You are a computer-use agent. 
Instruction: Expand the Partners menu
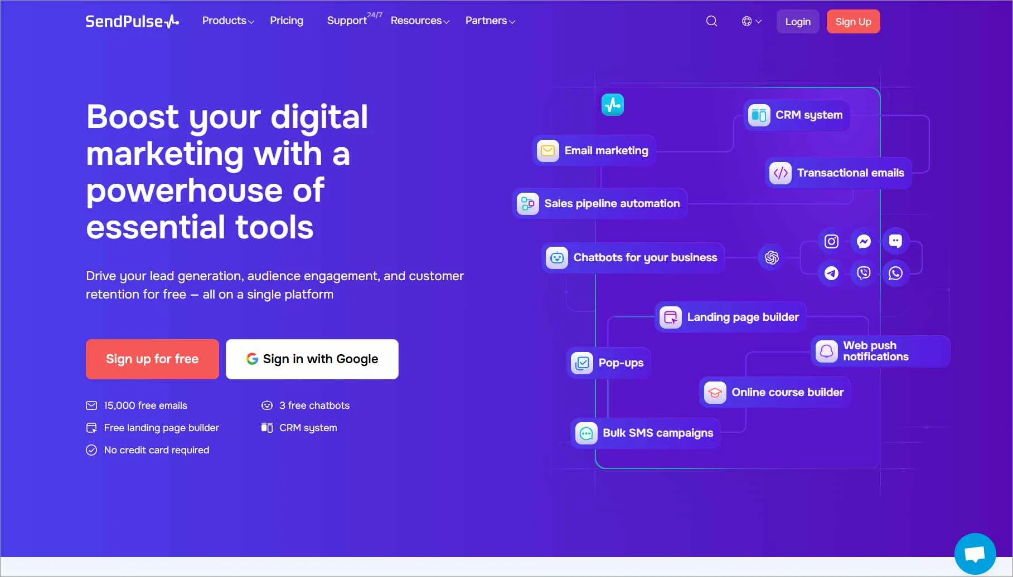point(490,21)
